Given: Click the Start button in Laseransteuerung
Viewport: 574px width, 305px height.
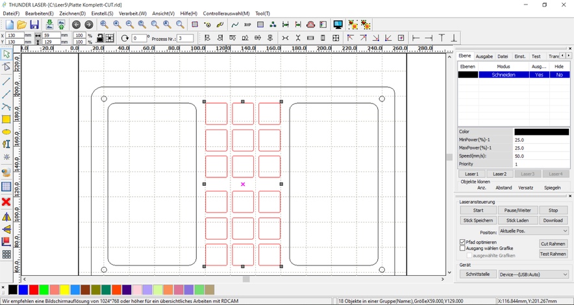Looking at the screenshot, I should point(478,210).
